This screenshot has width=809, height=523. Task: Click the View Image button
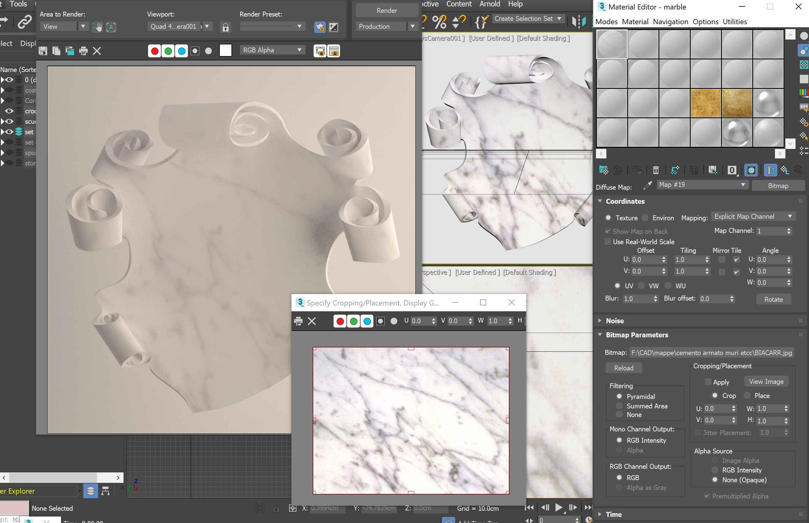[766, 381]
